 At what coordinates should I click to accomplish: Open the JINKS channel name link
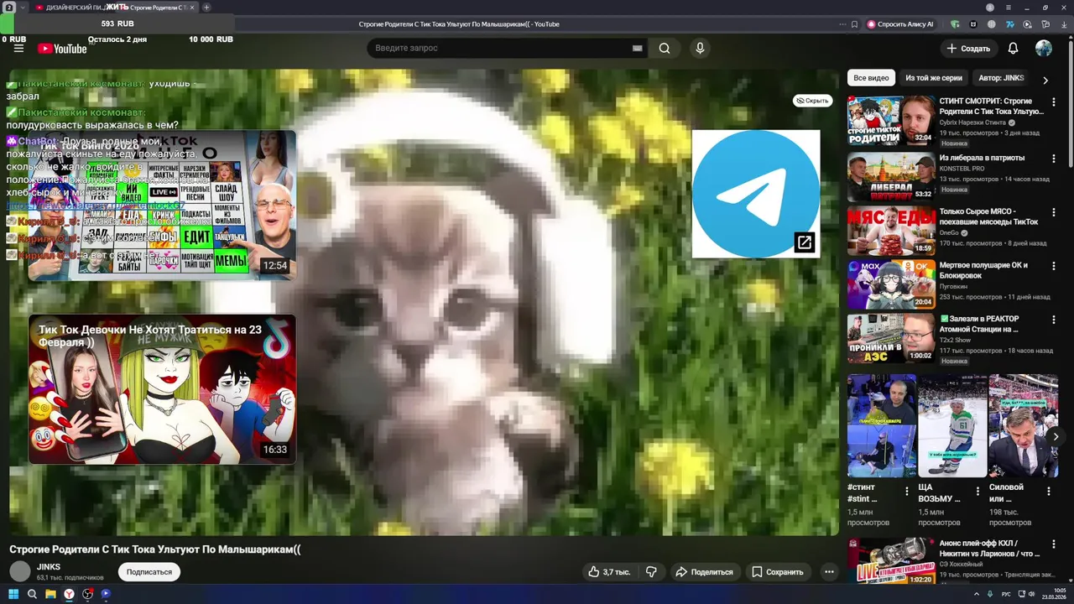click(49, 567)
